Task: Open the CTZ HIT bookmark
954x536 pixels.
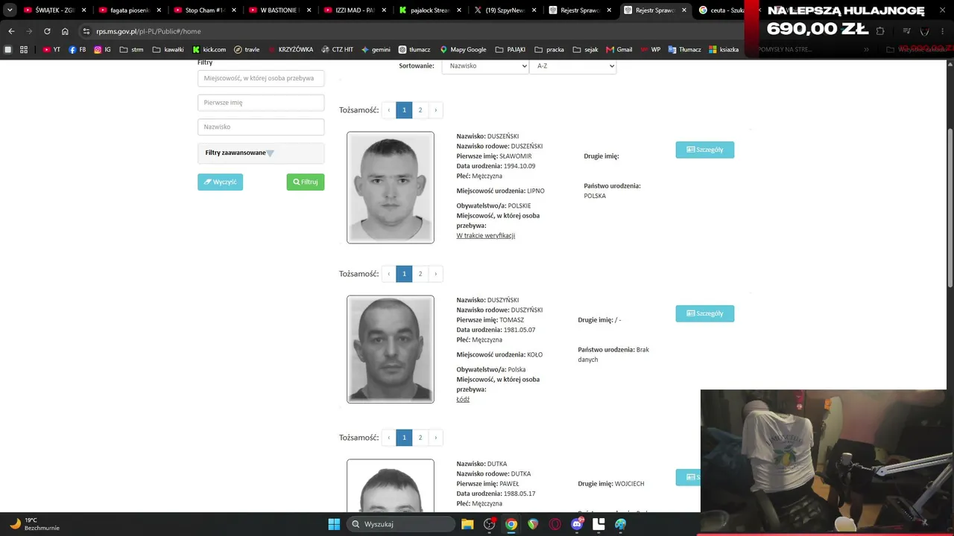Action: tap(338, 49)
